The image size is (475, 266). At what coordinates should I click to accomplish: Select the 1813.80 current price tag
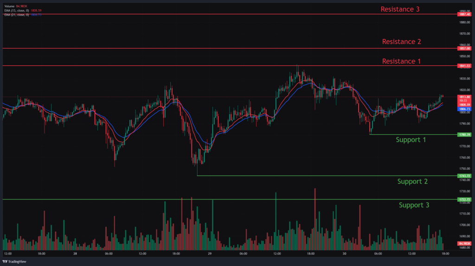(x=464, y=97)
